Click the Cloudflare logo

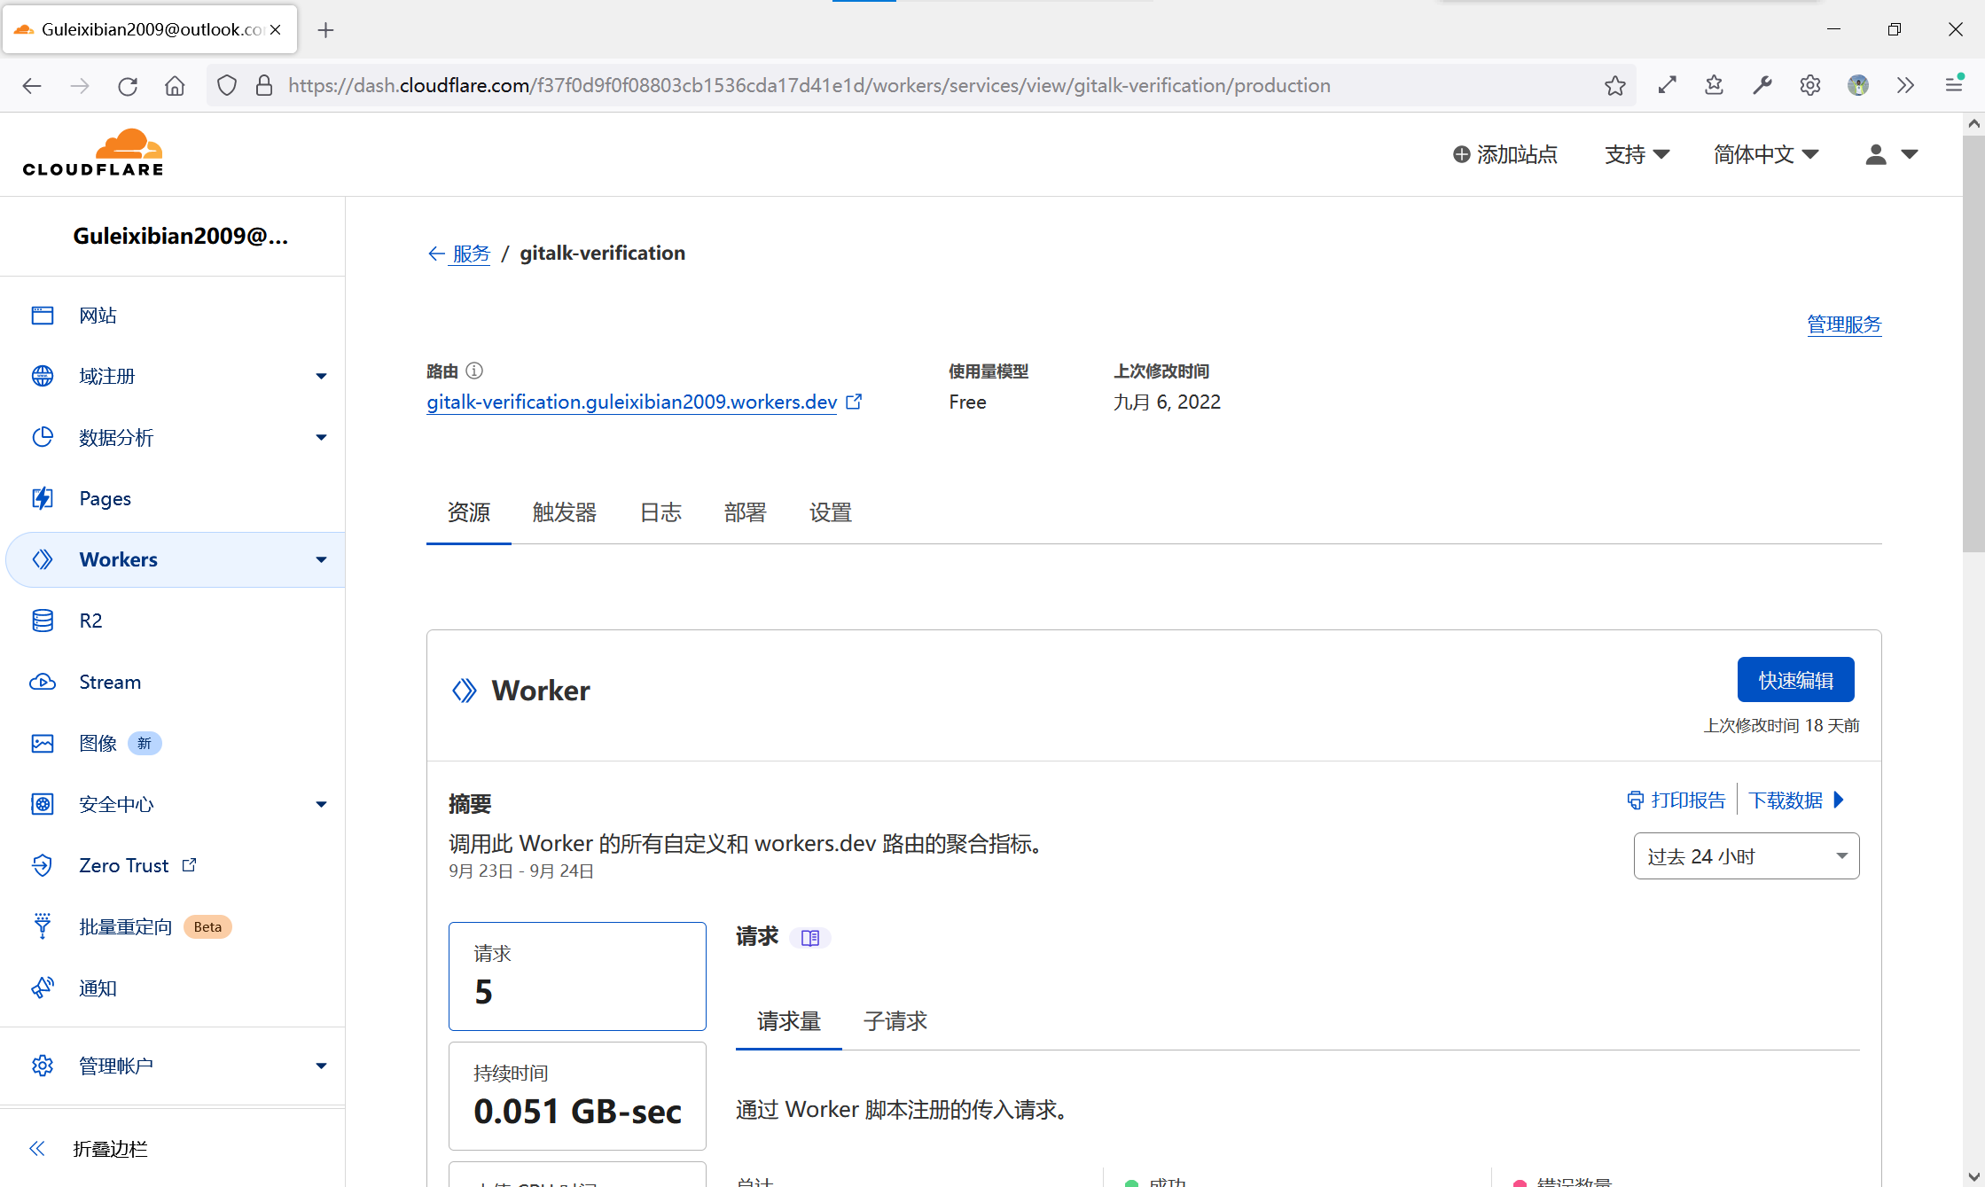[93, 151]
